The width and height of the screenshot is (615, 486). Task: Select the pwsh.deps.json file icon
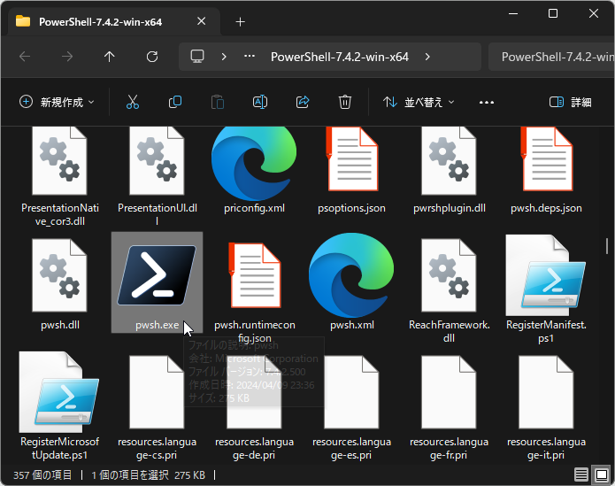click(x=546, y=158)
